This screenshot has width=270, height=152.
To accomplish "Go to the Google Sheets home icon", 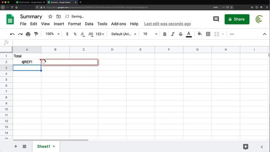I will click(10, 19).
